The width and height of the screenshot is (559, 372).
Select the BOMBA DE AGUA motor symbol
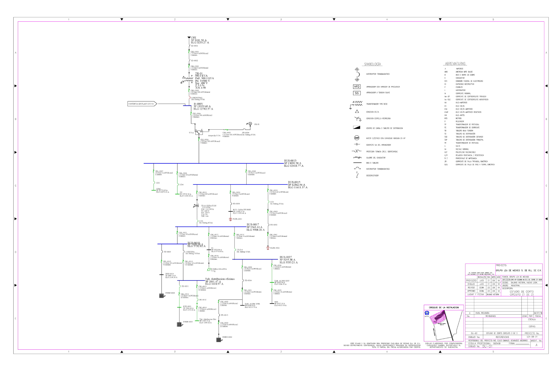[209, 270]
